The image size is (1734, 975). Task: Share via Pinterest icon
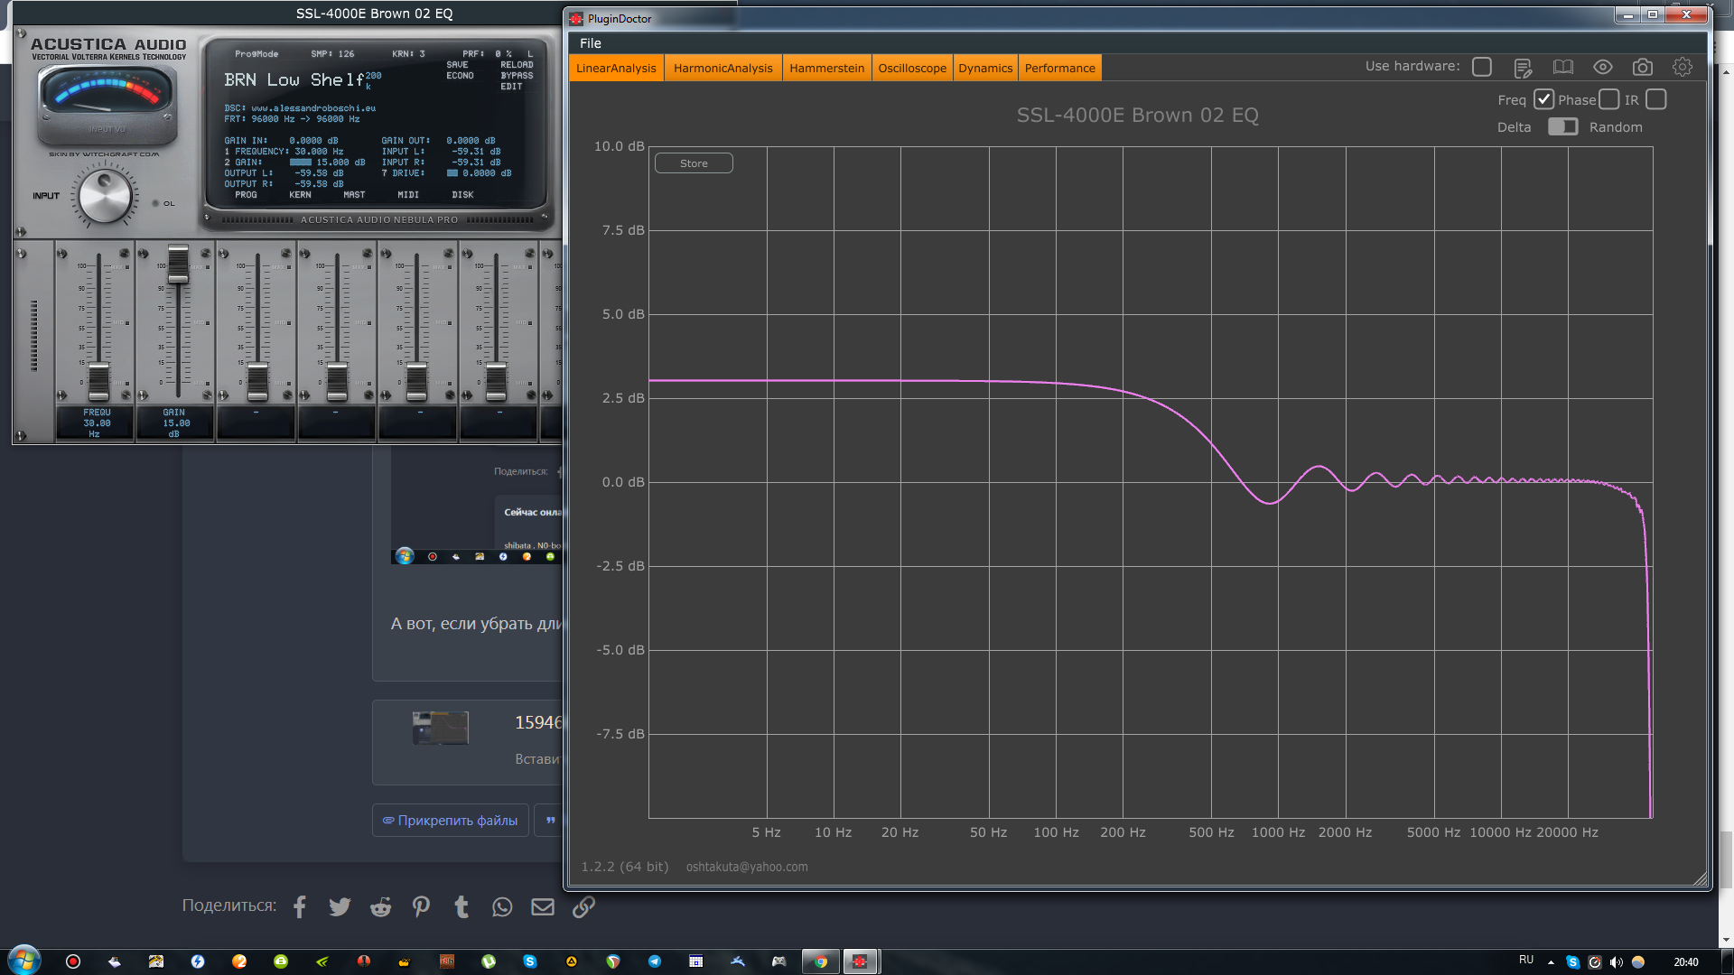tap(421, 906)
